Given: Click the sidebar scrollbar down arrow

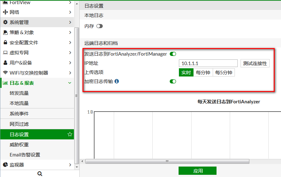Looking at the screenshot, I should (x=77, y=167).
